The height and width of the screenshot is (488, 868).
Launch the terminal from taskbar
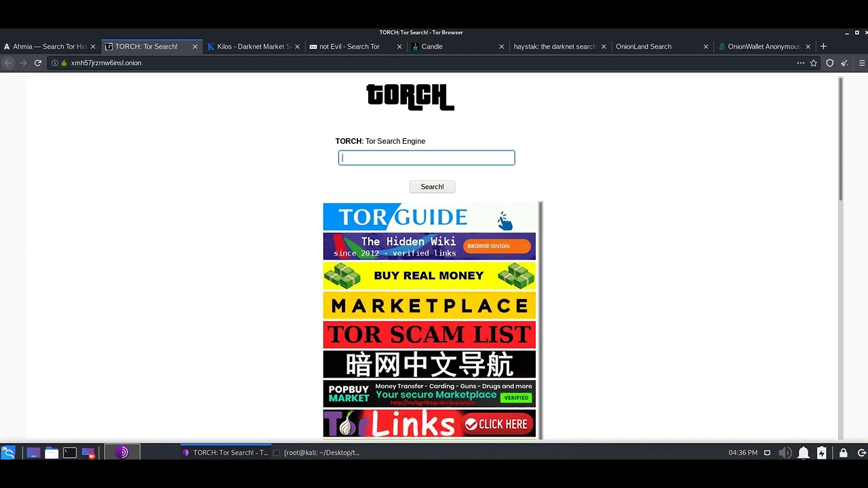70,453
